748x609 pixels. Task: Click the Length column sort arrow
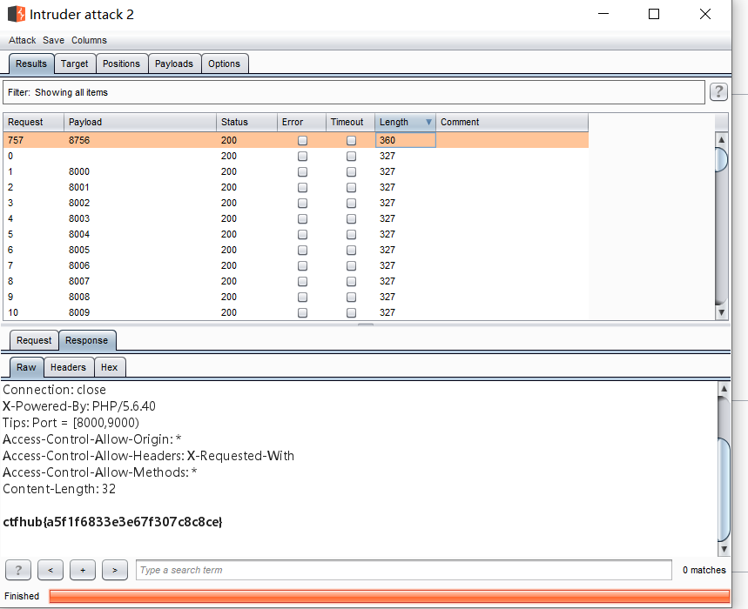coord(428,123)
